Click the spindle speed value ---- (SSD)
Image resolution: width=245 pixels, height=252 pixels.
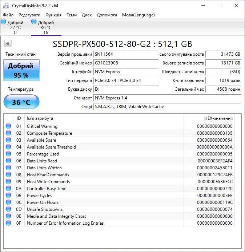coord(223,72)
